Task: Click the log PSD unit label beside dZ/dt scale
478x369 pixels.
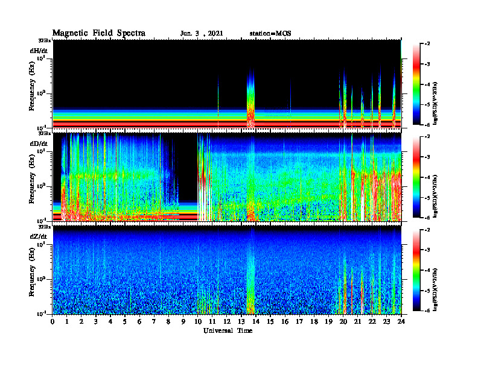Action: point(435,289)
